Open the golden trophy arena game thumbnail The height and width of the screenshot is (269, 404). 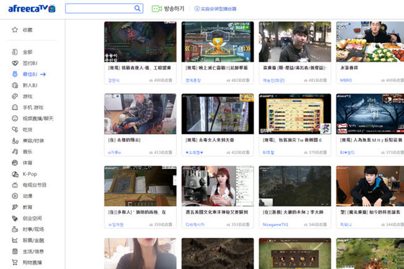click(218, 42)
